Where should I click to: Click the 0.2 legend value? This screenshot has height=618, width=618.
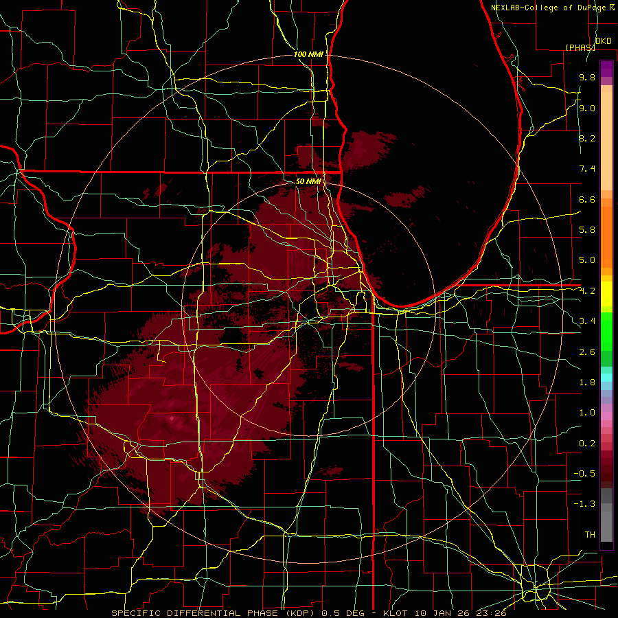click(x=587, y=444)
